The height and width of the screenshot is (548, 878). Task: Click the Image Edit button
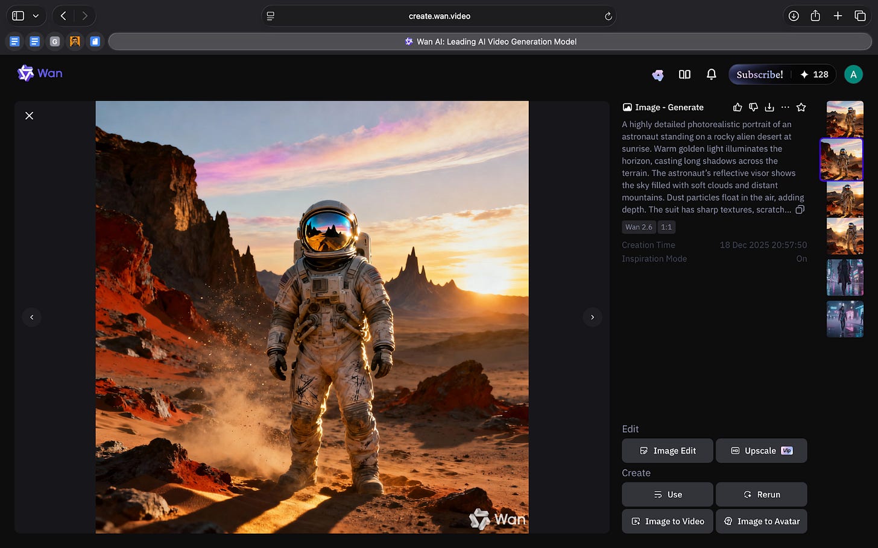667,450
